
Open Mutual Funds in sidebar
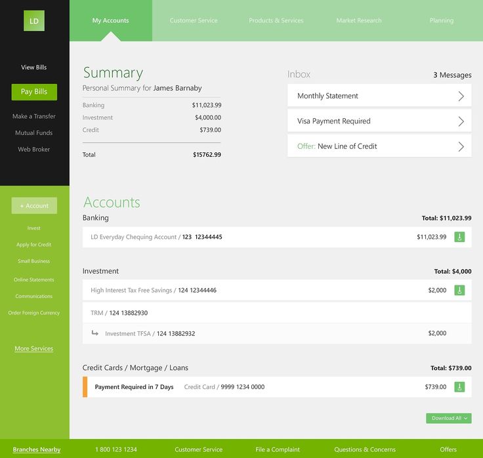pyautogui.click(x=34, y=133)
